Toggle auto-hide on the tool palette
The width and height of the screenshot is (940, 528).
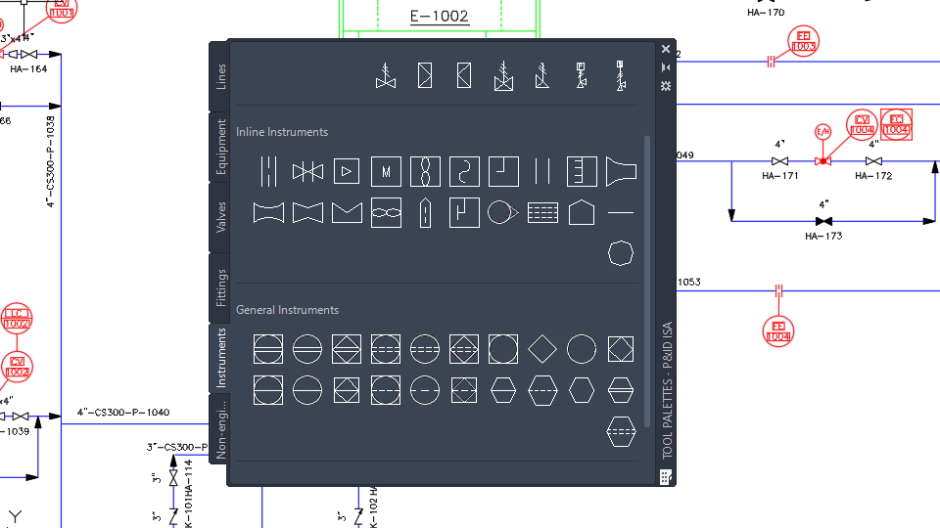666,67
